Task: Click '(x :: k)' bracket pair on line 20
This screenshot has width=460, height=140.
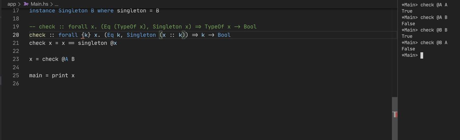Action: pos(172,35)
